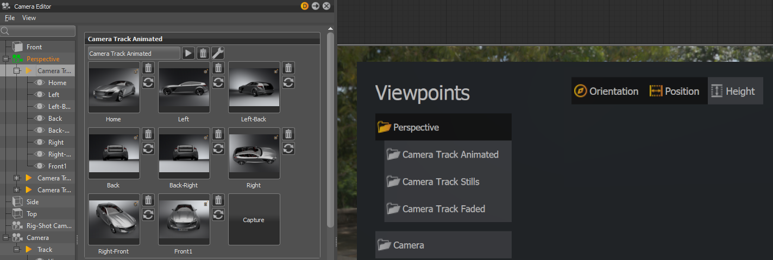This screenshot has height=260, width=773.
Task: Delete the camera track via top trash icon
Action: pos(203,53)
